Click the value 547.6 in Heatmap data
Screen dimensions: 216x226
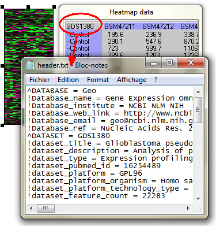point(154,42)
